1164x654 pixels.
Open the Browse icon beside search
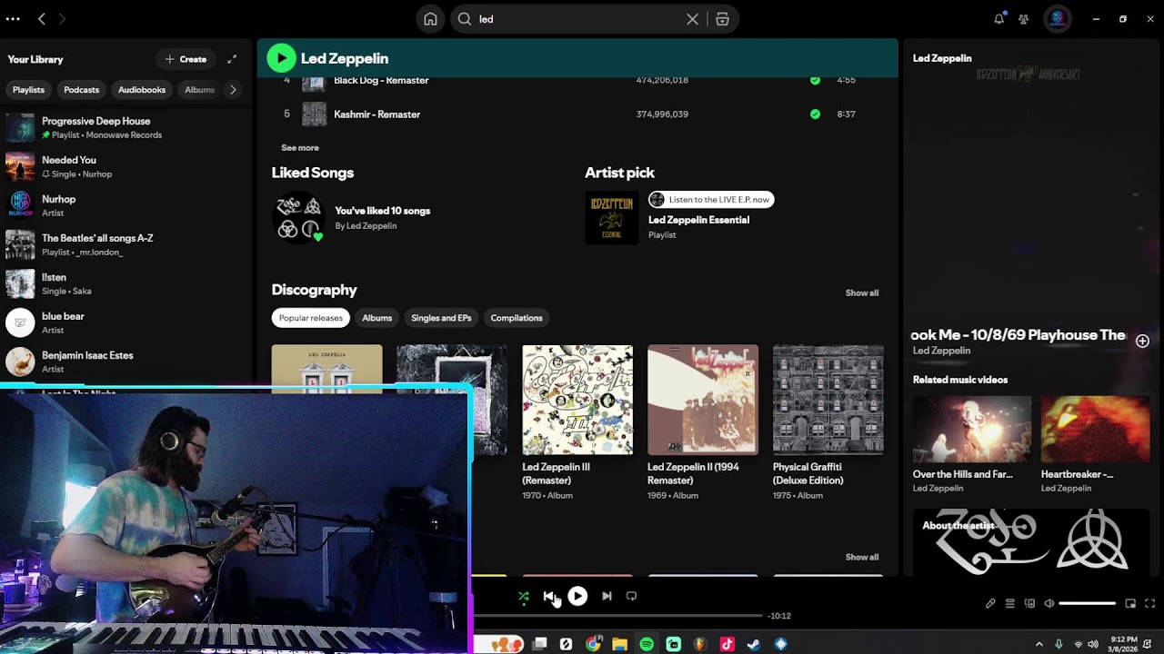[x=722, y=19]
